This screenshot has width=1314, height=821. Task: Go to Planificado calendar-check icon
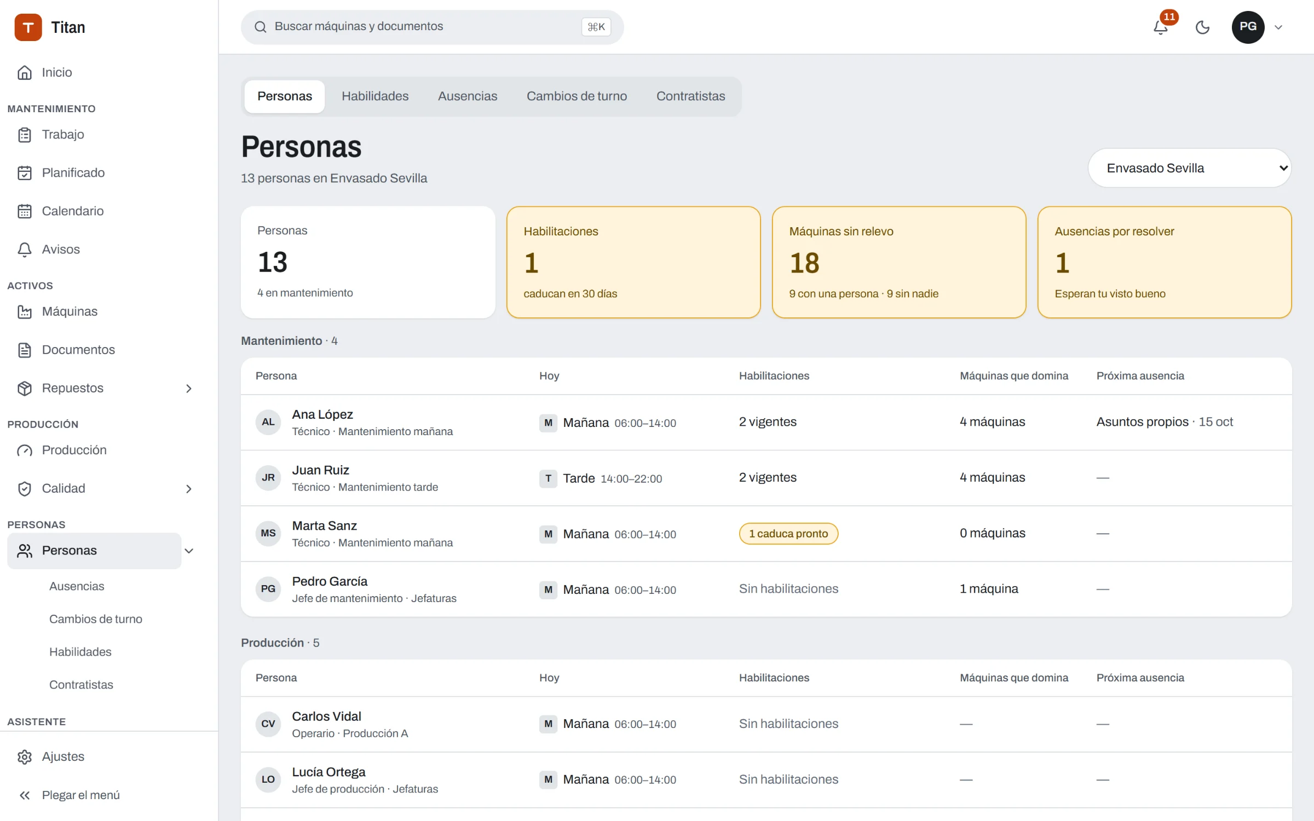[x=25, y=173]
